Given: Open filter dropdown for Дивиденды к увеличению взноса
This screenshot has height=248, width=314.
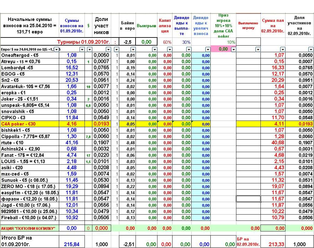Looking at the screenshot, I should [208, 49].
